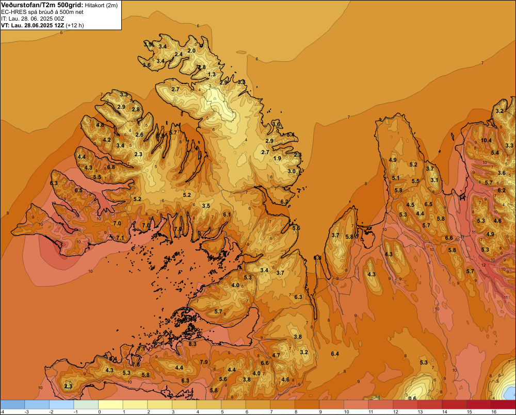516x415 pixels.
Task: Click the '(+12 h)' forecast offset text
Action: pos(75,25)
